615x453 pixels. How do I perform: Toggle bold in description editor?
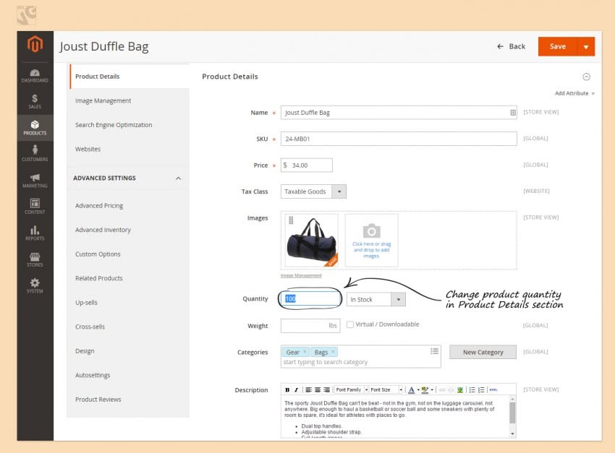(287, 390)
